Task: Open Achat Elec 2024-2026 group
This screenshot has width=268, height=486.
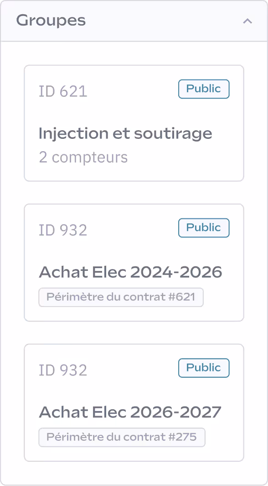Action: (130, 272)
